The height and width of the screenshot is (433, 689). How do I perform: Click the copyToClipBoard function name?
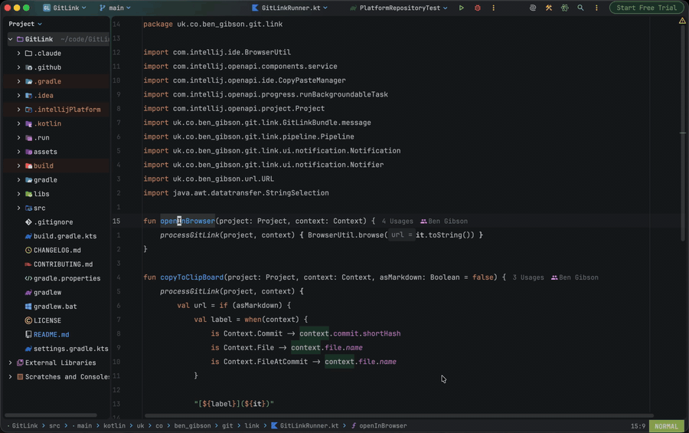191,277
